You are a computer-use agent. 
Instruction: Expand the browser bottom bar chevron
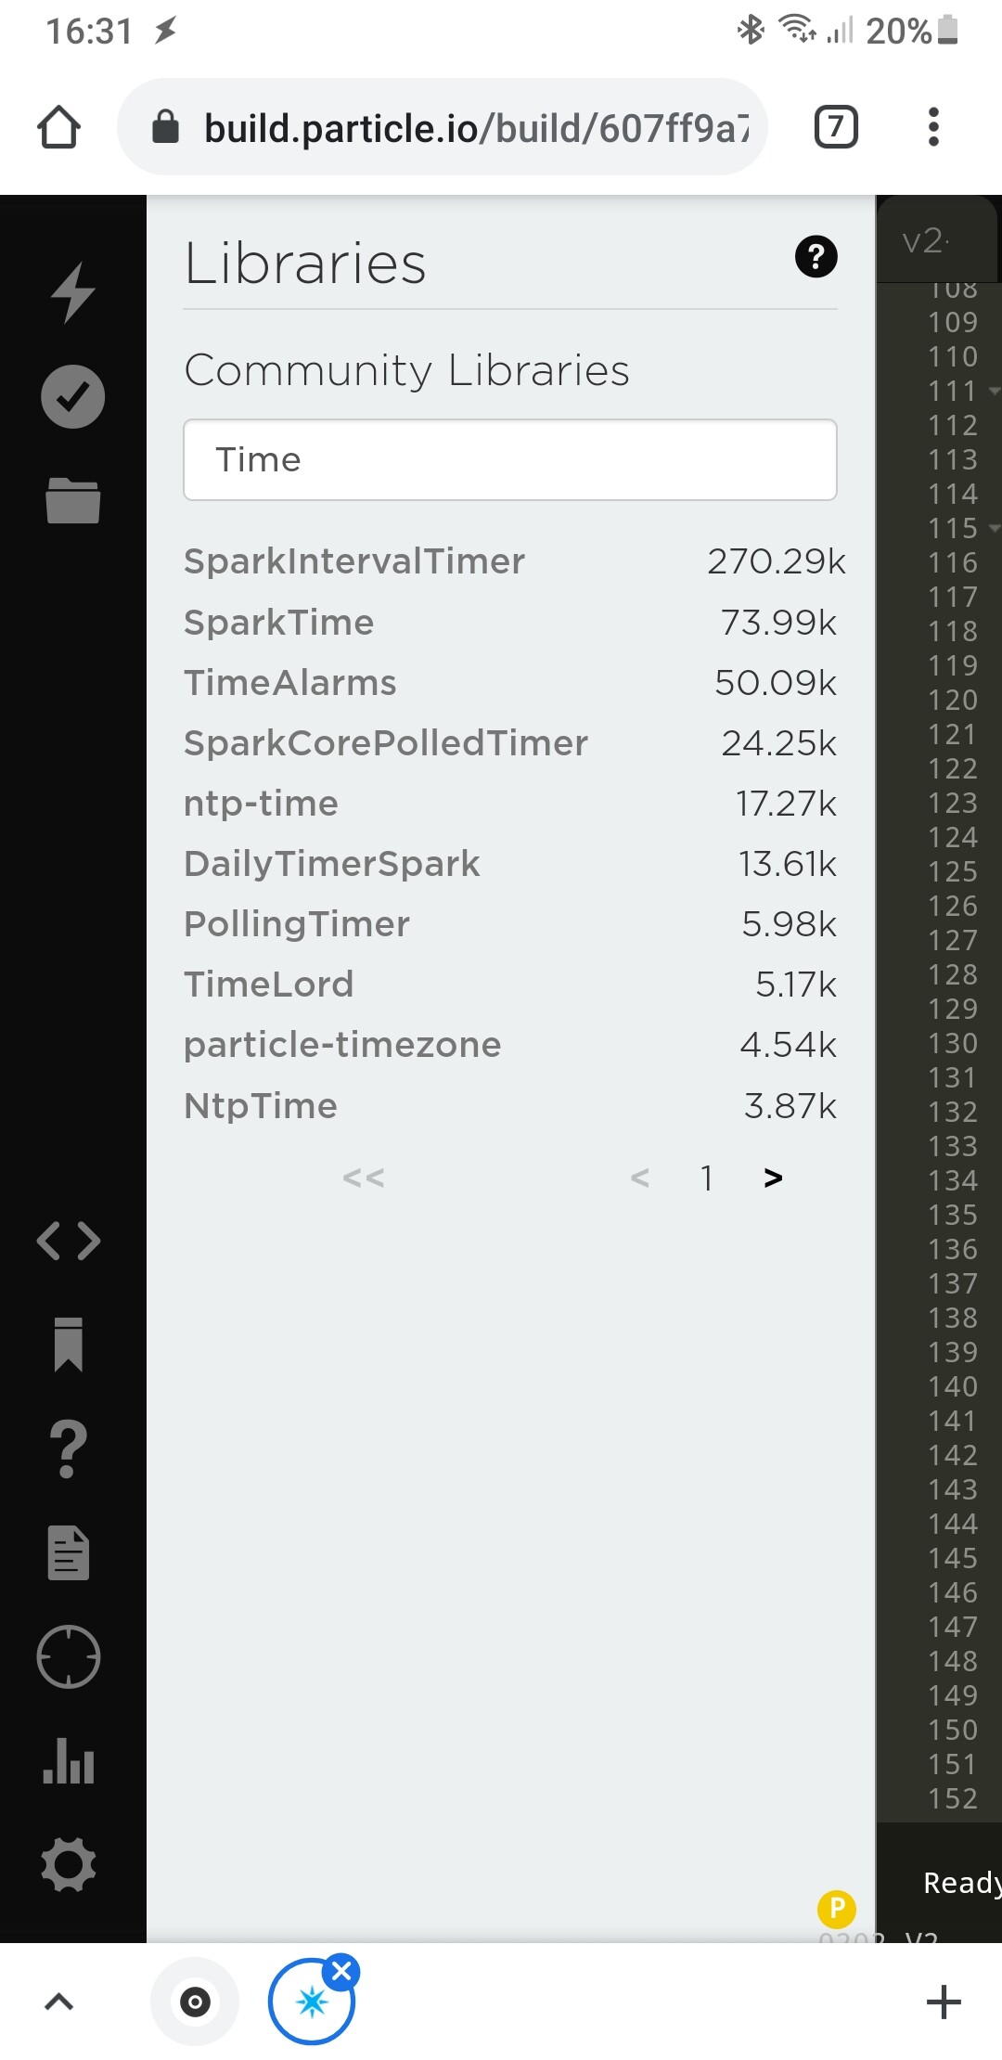(58, 2002)
